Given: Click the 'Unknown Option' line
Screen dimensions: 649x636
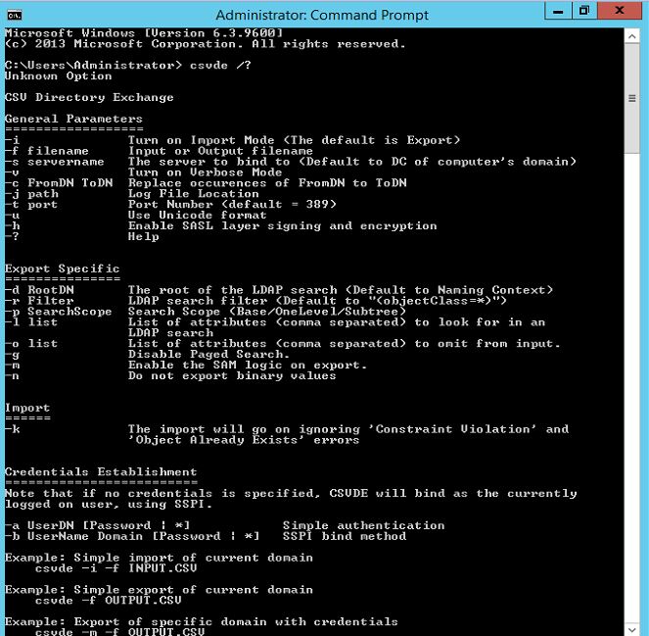Looking at the screenshot, I should pyautogui.click(x=59, y=76).
